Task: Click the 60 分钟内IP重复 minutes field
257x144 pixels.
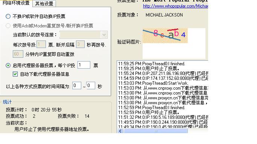Action: coord(18,54)
